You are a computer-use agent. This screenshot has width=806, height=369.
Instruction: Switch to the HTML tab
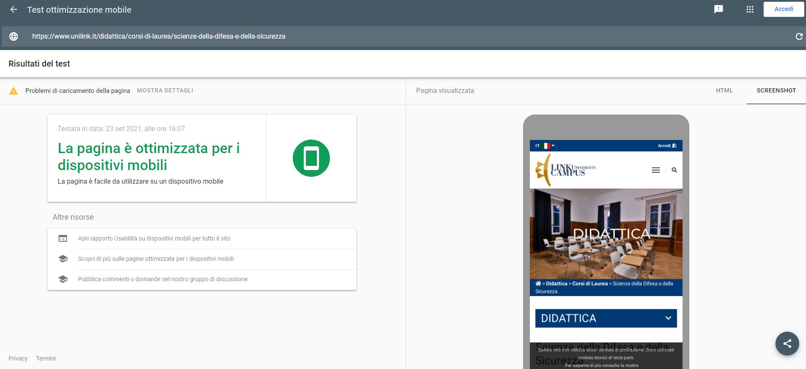(x=724, y=90)
